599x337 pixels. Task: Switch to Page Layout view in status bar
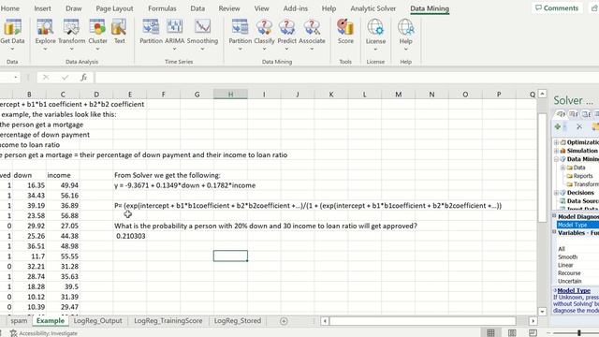512,333
